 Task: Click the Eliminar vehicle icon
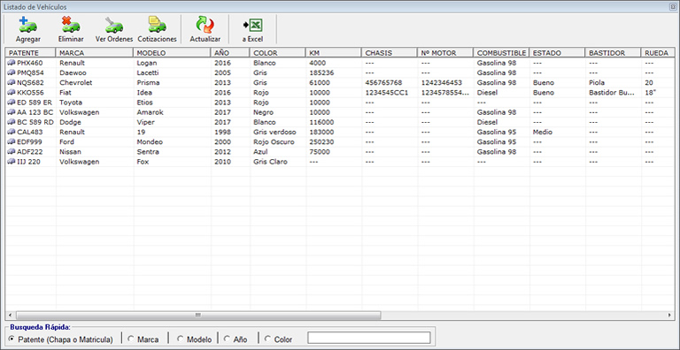71,26
